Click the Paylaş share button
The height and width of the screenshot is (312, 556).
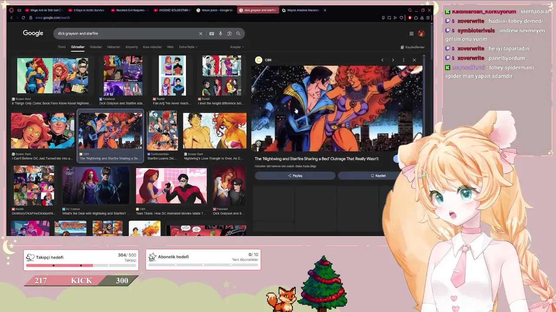295,175
